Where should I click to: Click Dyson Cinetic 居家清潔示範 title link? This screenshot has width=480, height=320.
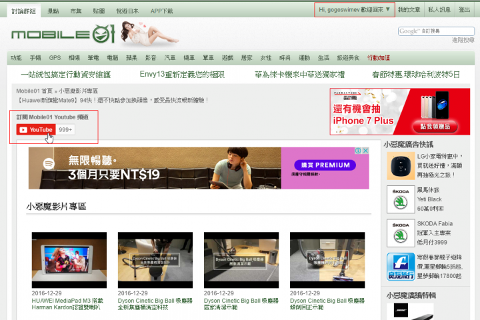click(241, 304)
